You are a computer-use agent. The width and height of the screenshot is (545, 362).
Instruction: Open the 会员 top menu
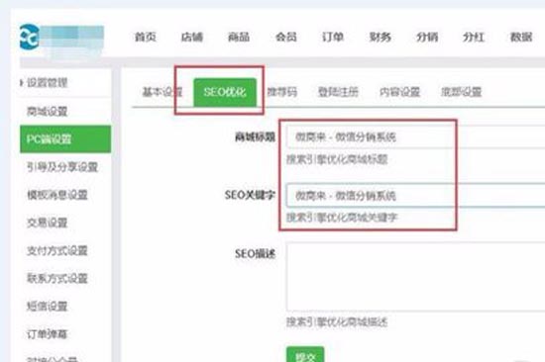(x=286, y=37)
